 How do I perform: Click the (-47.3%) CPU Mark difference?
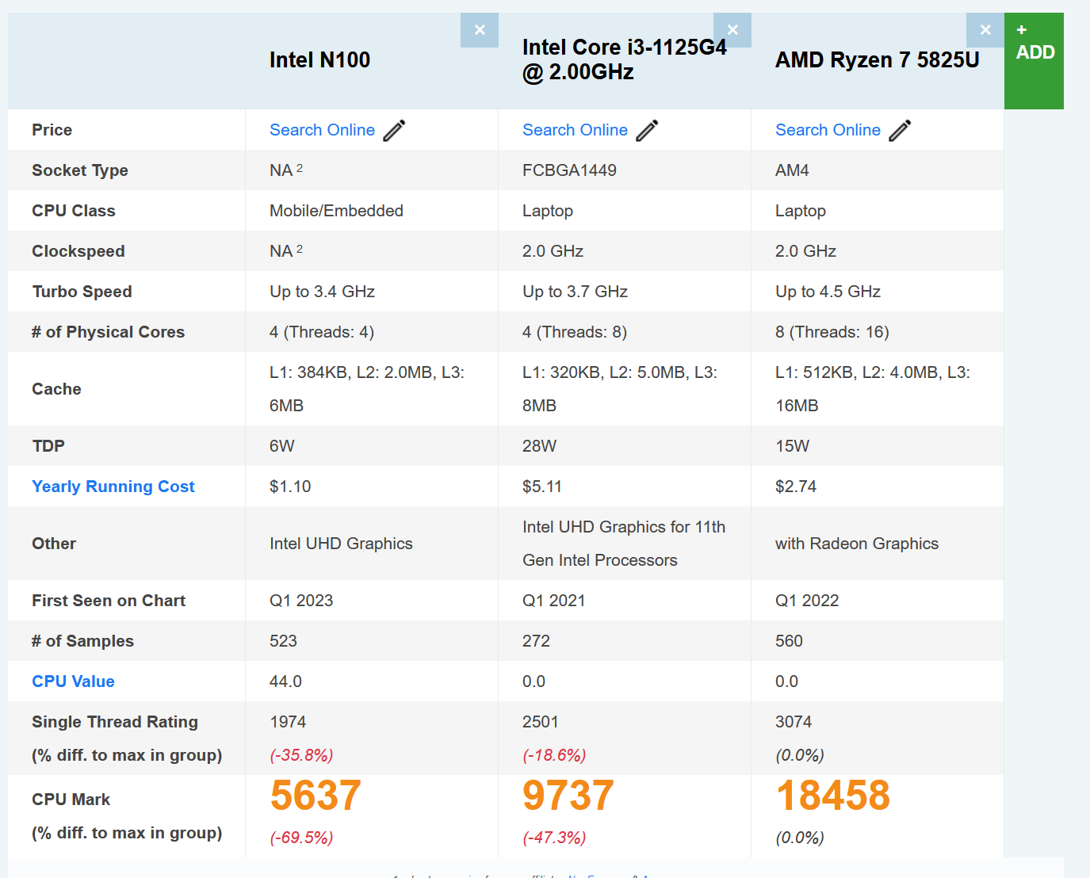(x=554, y=838)
